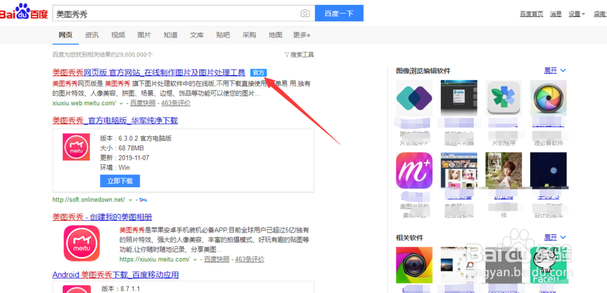Click the 立即下载 button
The height and width of the screenshot is (293, 607).
120,181
